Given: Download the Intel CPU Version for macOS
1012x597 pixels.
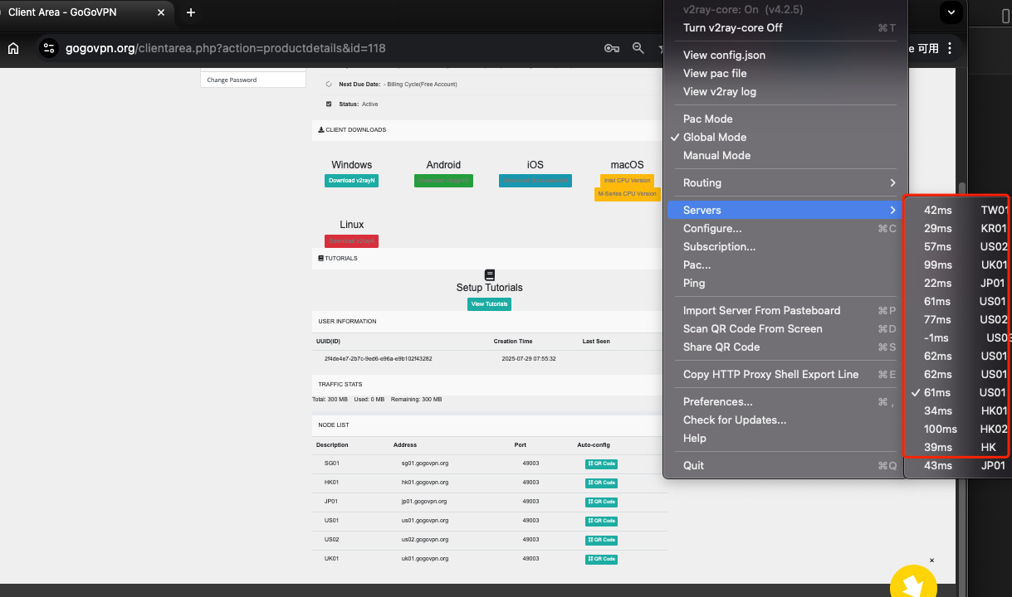Looking at the screenshot, I should 627,180.
